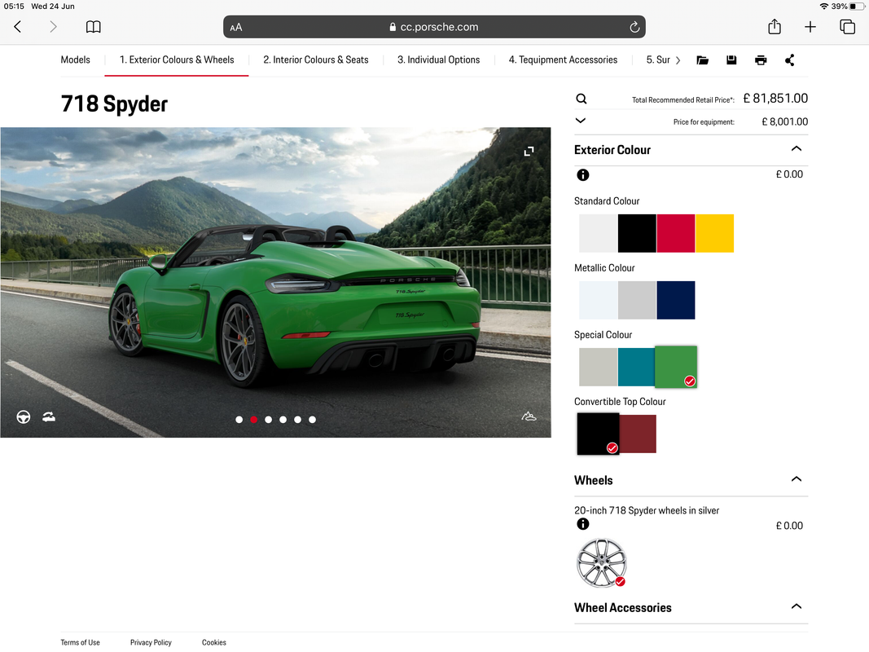
Task: Change background scenery mountain icon
Action: tap(529, 416)
